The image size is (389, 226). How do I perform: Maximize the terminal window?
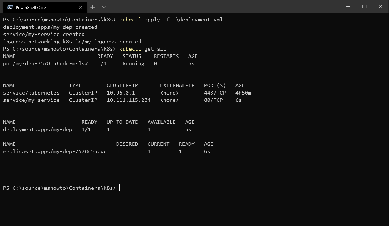coord(364,6)
